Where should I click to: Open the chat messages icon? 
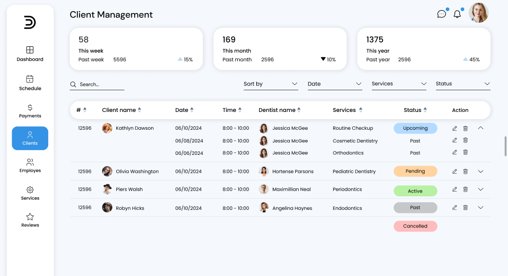click(441, 14)
